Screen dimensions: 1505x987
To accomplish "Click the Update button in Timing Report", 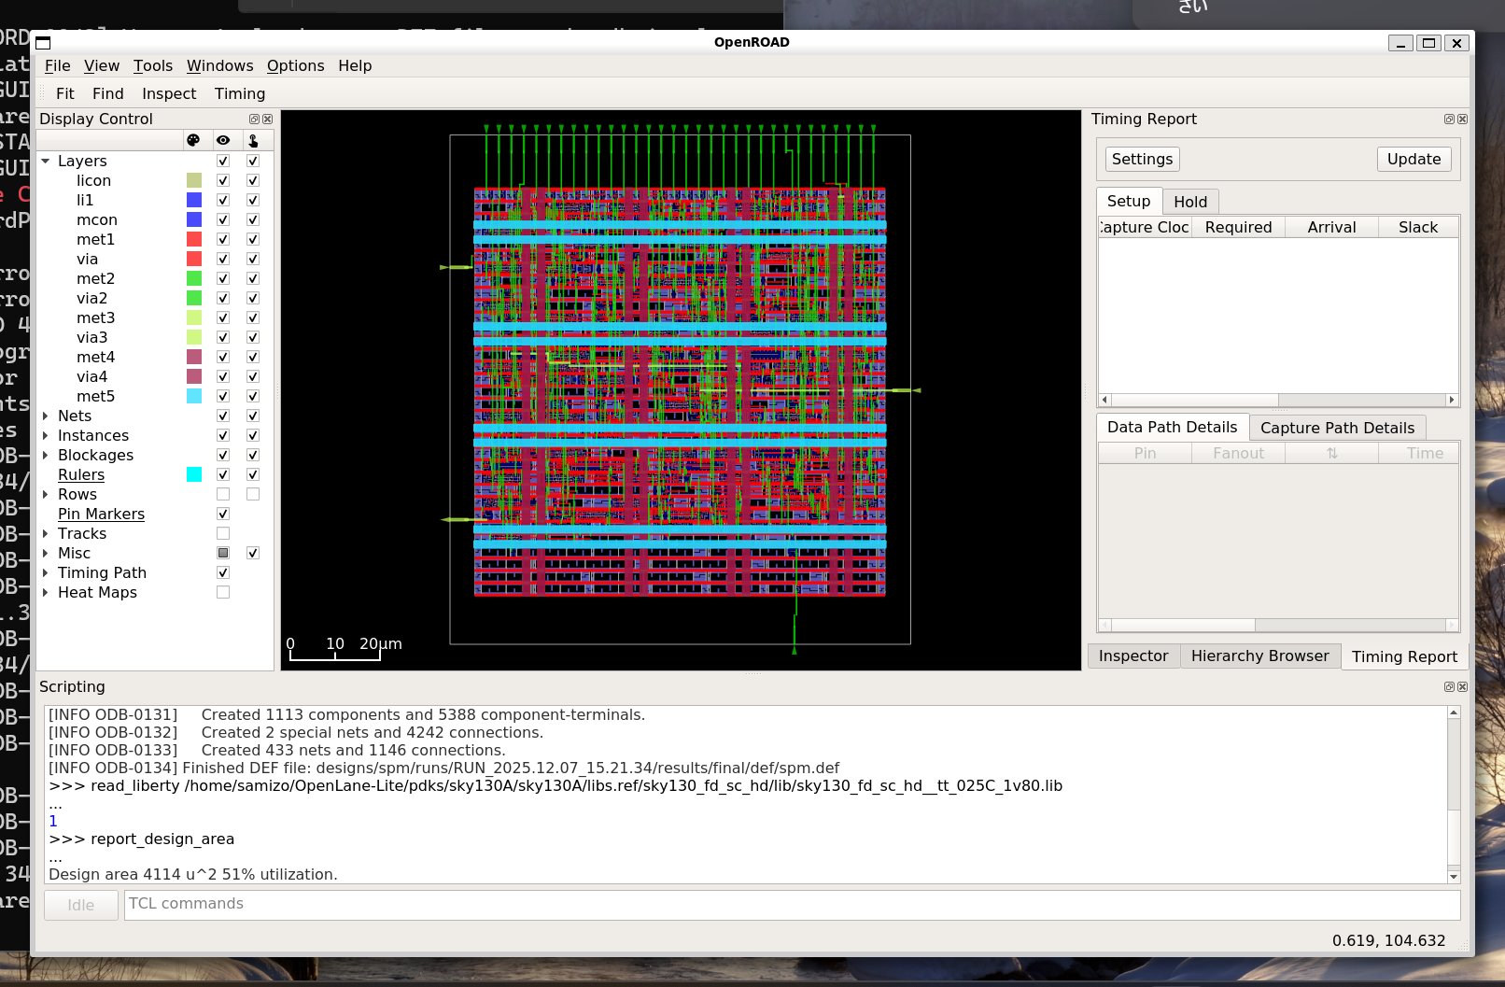I will 1414,160.
